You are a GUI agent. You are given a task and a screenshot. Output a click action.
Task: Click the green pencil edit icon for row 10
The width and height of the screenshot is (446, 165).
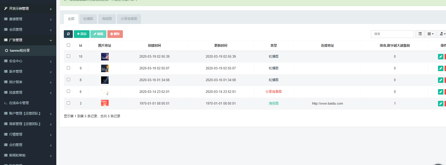point(440,57)
